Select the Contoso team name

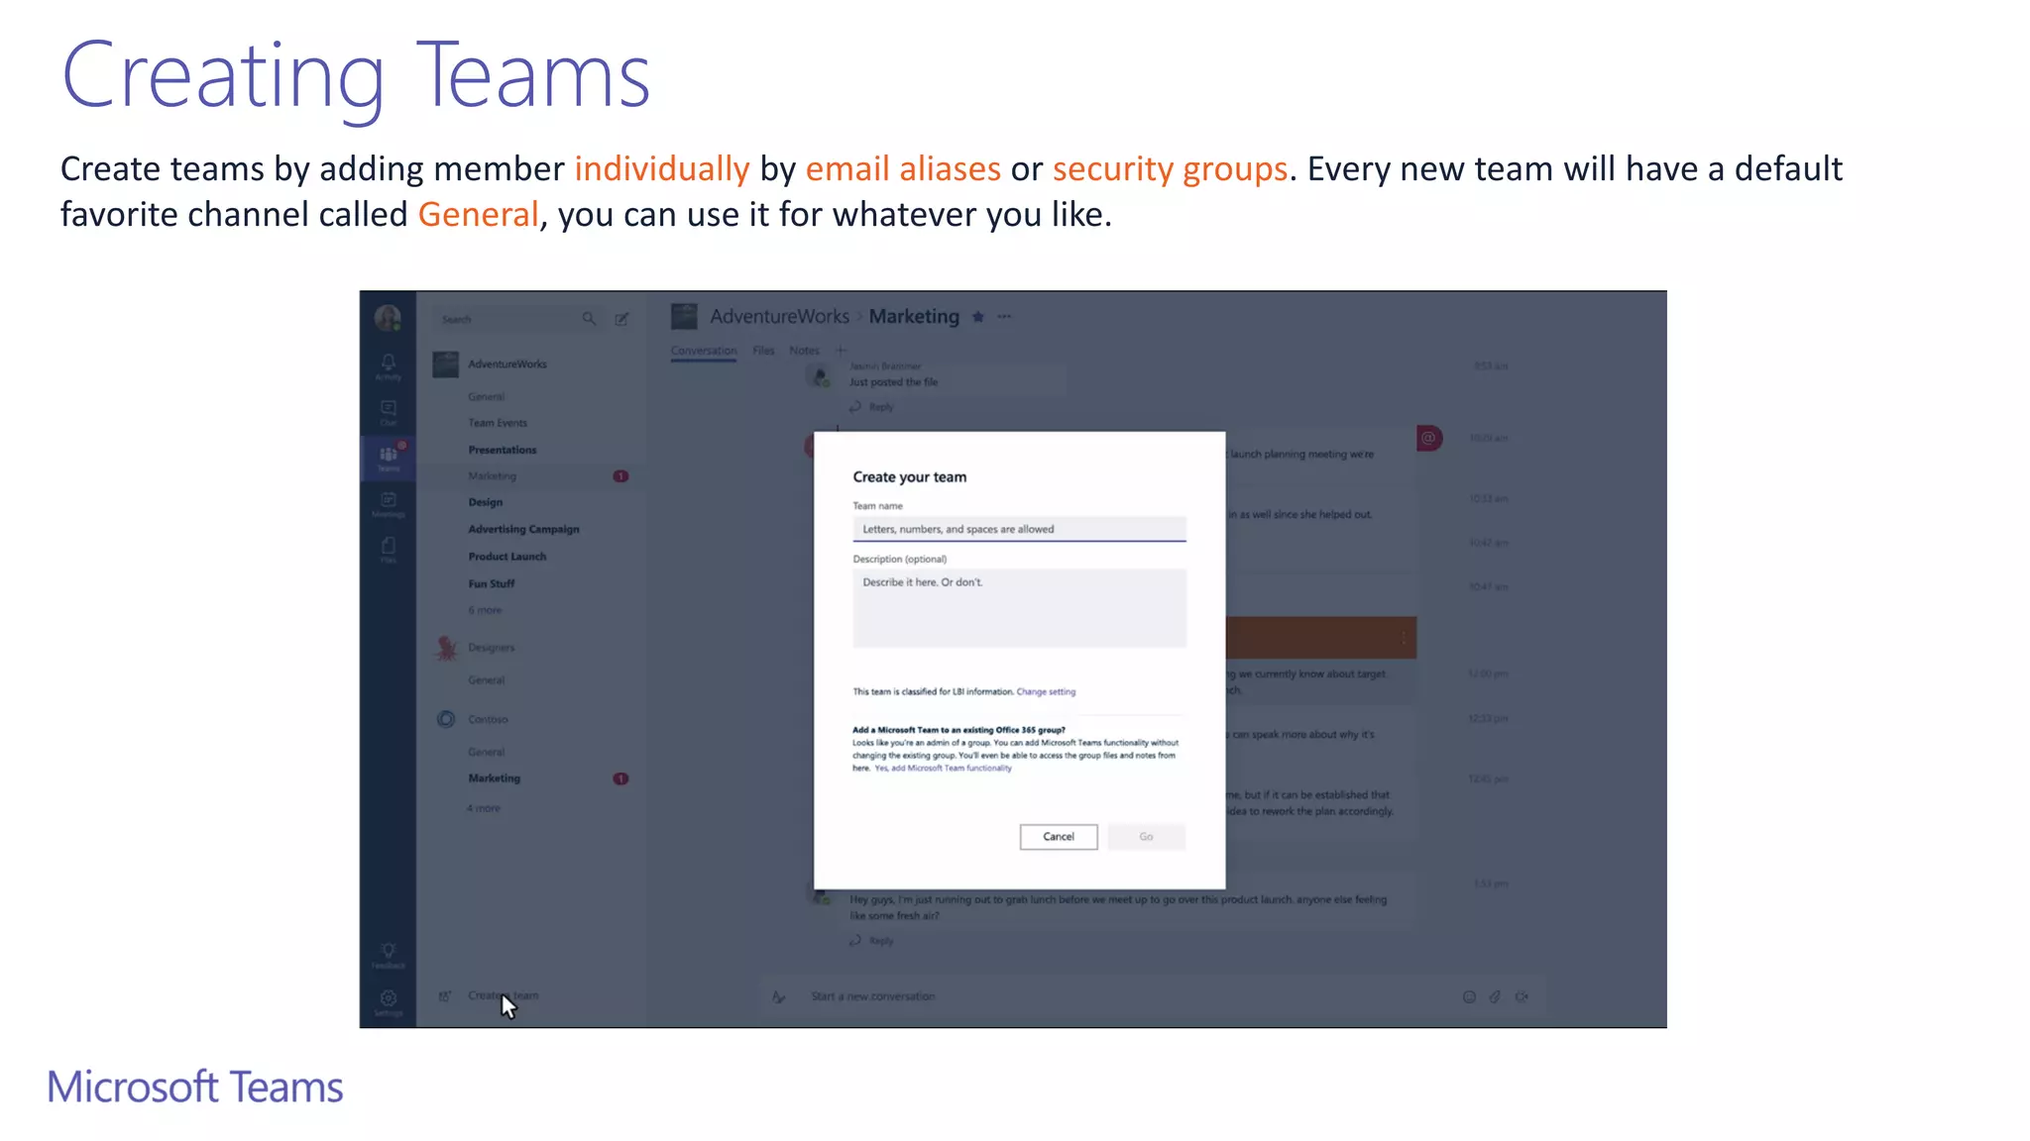pyautogui.click(x=488, y=719)
